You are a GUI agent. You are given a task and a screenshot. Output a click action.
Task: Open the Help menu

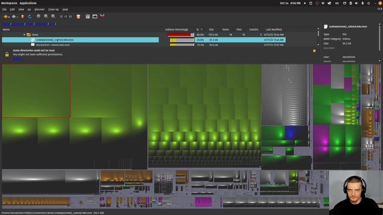click(x=65, y=10)
